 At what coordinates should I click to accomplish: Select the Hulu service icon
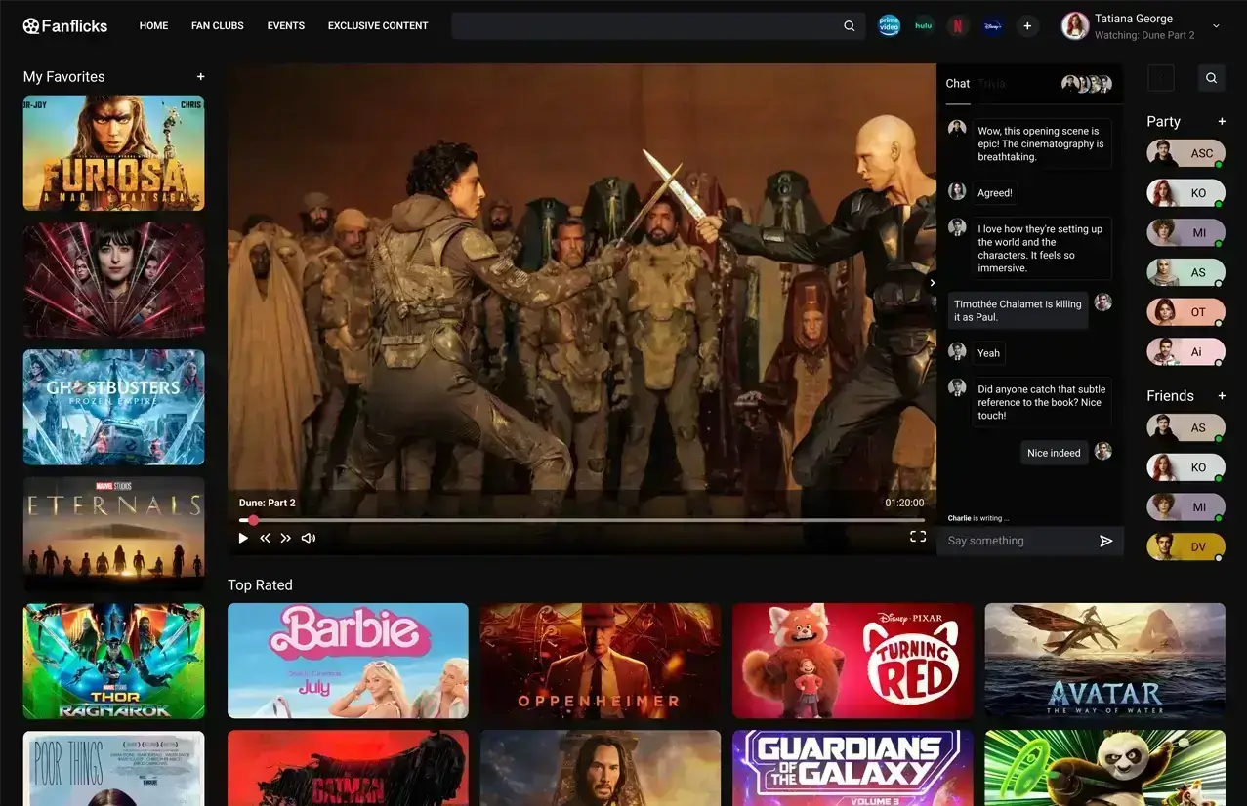[x=923, y=25]
